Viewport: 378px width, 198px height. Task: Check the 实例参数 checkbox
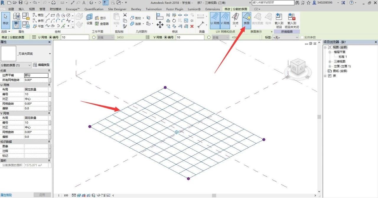[x=302, y=37]
